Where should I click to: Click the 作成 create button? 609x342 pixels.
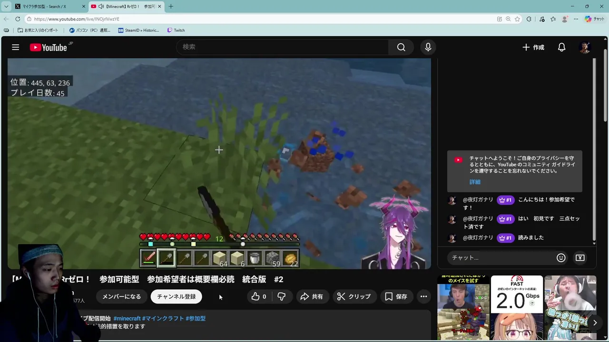point(533,47)
